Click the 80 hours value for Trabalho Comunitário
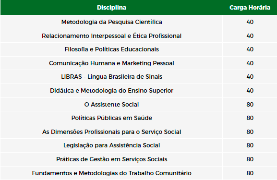The image size is (277, 180). pyautogui.click(x=250, y=173)
